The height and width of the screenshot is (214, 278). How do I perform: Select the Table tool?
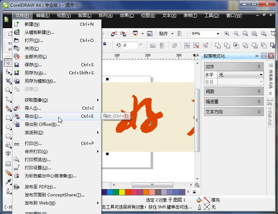click(x=8, y=164)
